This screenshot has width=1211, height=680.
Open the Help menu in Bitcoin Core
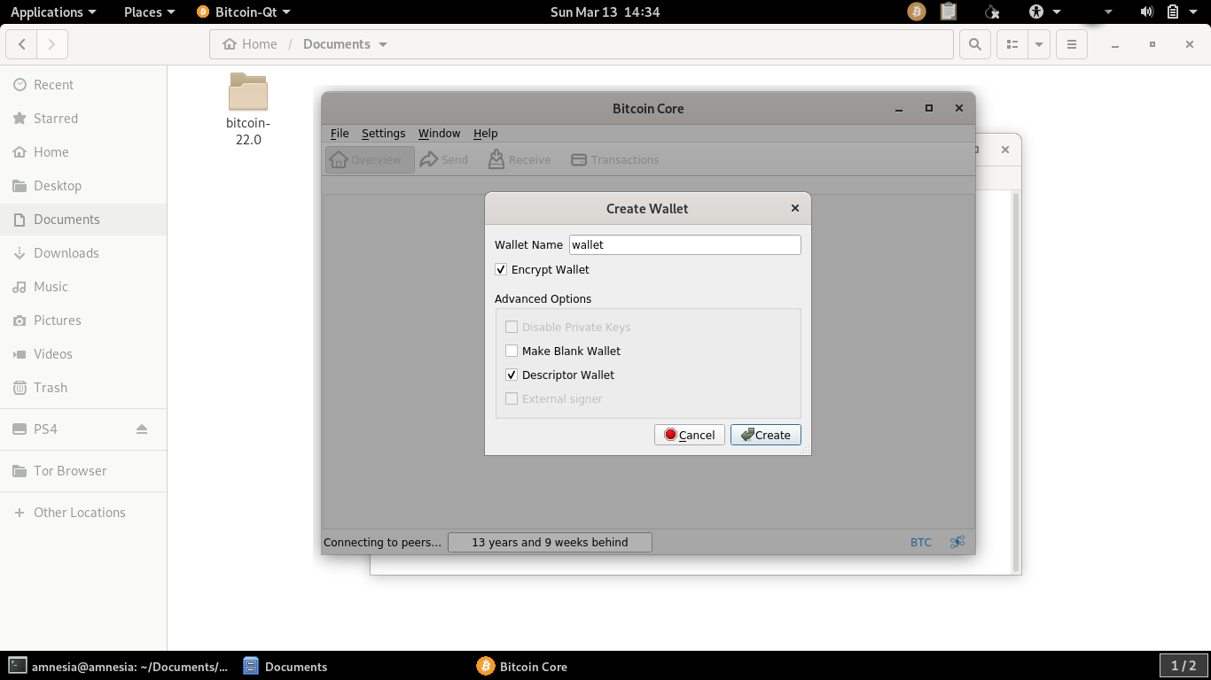tap(485, 133)
